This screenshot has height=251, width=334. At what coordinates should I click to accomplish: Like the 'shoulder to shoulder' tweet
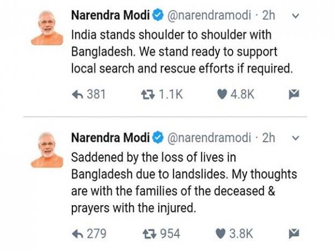coord(222,95)
